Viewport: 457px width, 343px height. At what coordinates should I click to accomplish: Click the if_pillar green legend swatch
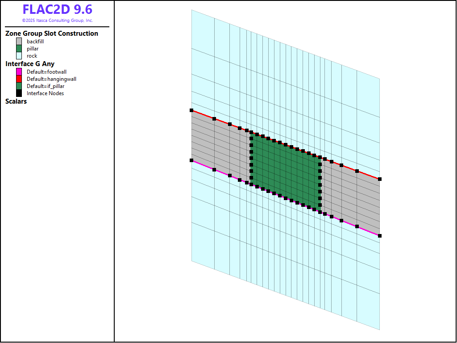[x=19, y=86]
